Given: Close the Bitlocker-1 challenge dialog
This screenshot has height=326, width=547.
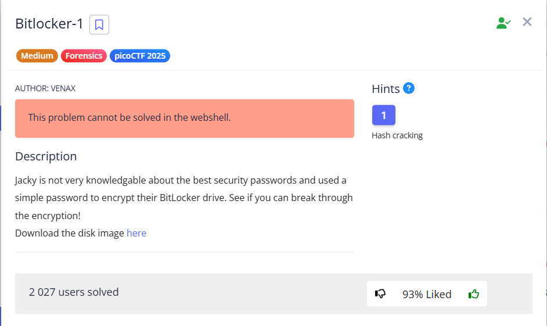Looking at the screenshot, I should click(527, 22).
